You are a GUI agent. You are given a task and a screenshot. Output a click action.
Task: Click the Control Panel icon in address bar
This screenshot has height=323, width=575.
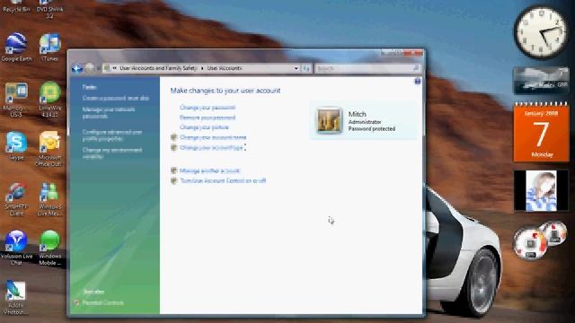pyautogui.click(x=106, y=68)
